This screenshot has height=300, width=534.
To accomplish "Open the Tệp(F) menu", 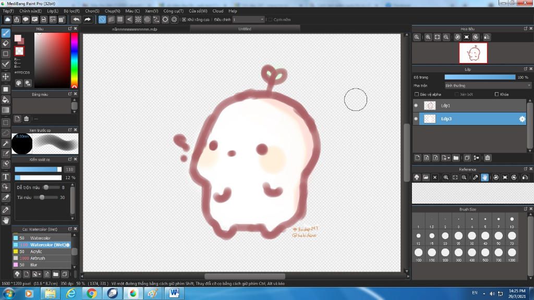I will 8,11.
